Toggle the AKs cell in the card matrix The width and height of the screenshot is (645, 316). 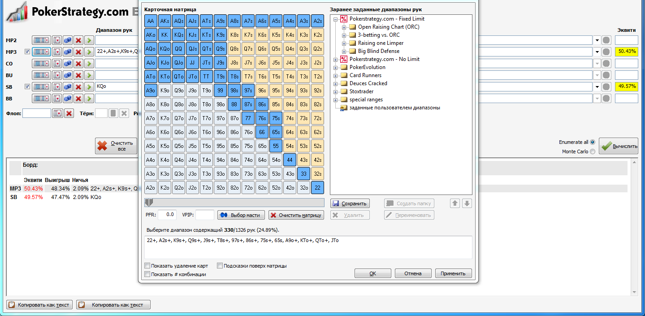(165, 21)
